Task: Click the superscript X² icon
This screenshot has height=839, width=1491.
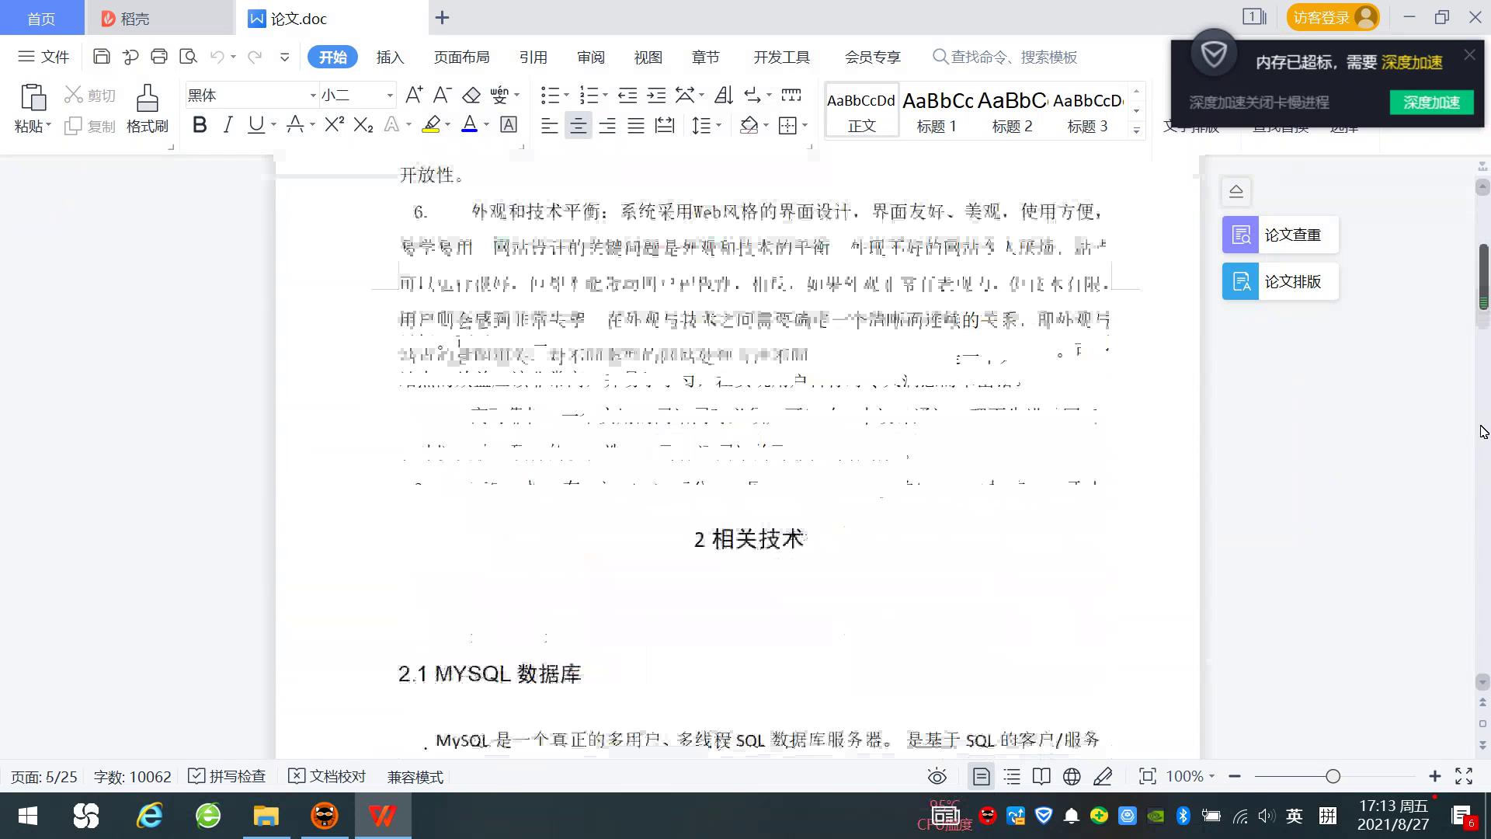Action: [334, 125]
